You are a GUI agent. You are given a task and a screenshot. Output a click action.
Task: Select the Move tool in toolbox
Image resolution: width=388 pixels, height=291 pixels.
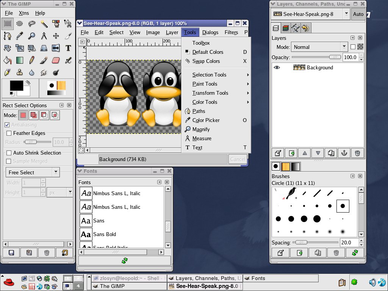pos(56,36)
